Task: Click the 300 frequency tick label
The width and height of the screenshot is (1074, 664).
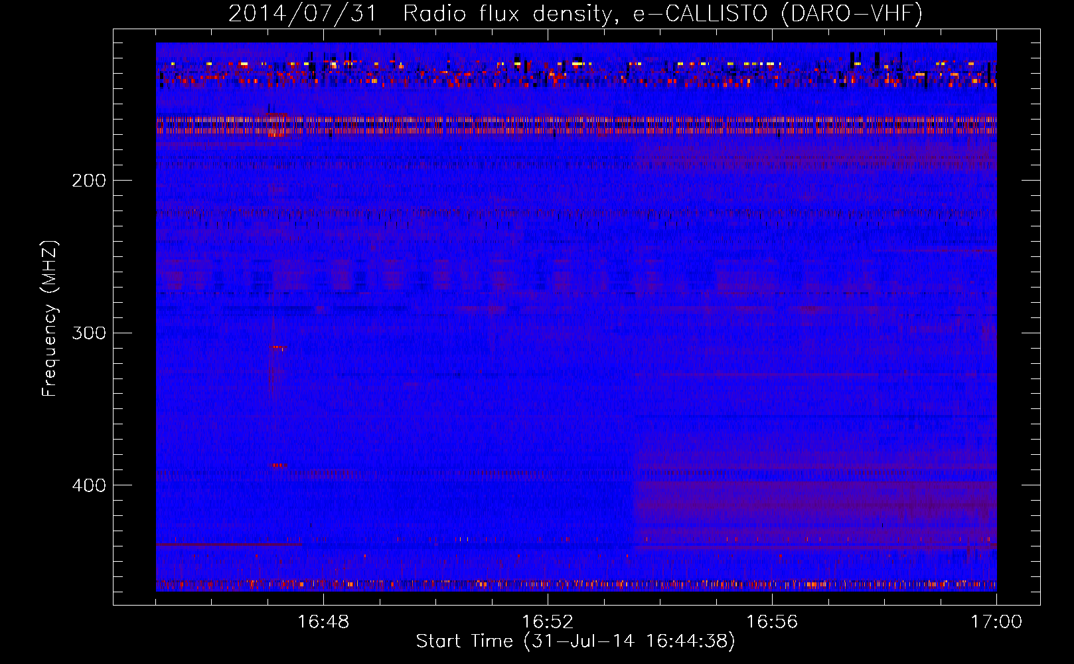Action: pyautogui.click(x=89, y=333)
